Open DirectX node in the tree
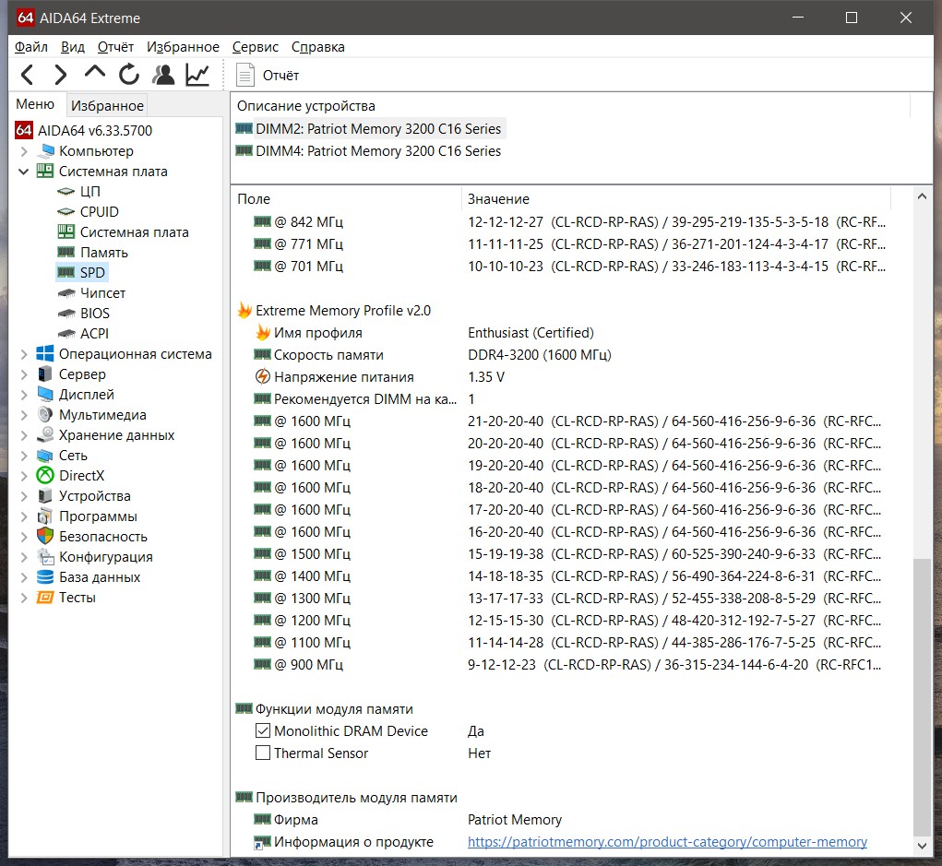 [x=81, y=476]
